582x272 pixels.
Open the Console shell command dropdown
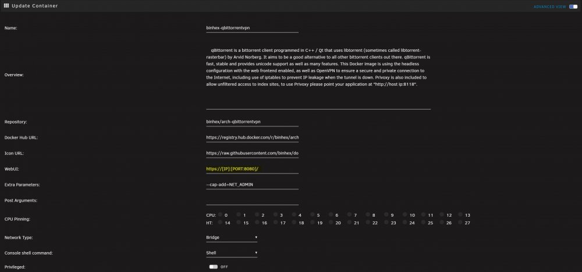click(232, 253)
